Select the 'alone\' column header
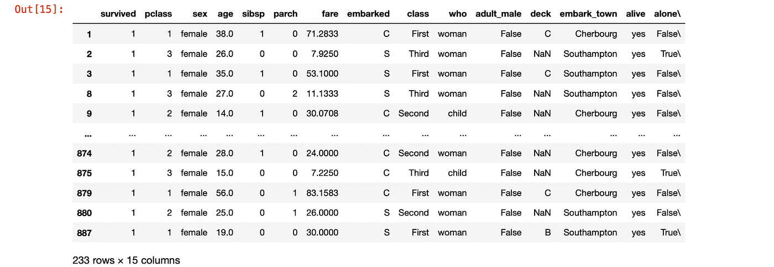774x267 pixels. point(667,14)
